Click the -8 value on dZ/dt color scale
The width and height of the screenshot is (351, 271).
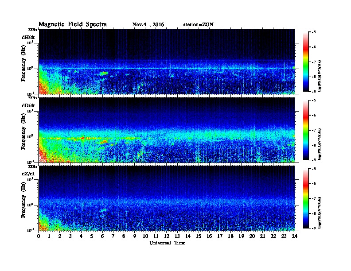click(314, 213)
